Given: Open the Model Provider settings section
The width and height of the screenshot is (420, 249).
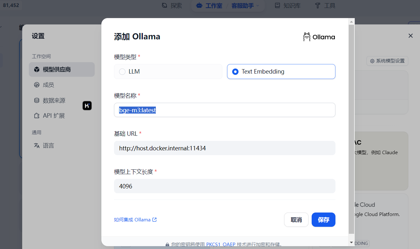Looking at the screenshot, I should [x=62, y=69].
